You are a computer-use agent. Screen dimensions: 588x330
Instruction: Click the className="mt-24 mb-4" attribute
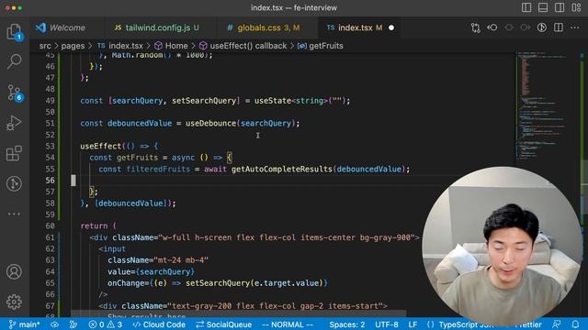(158, 260)
